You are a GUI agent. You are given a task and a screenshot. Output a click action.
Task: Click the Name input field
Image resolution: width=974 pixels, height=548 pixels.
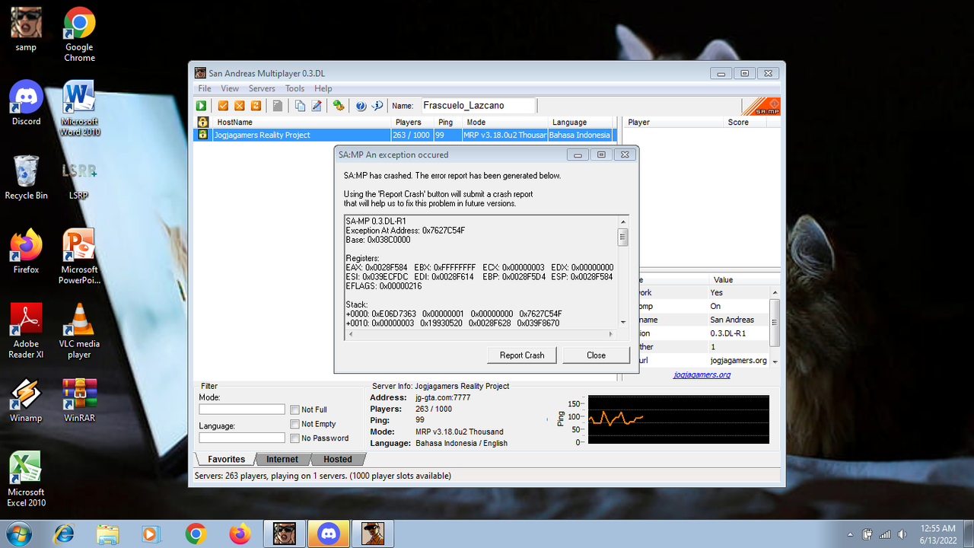click(478, 106)
